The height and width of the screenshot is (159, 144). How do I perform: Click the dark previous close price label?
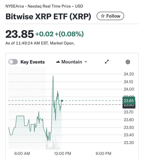[x=129, y=106]
